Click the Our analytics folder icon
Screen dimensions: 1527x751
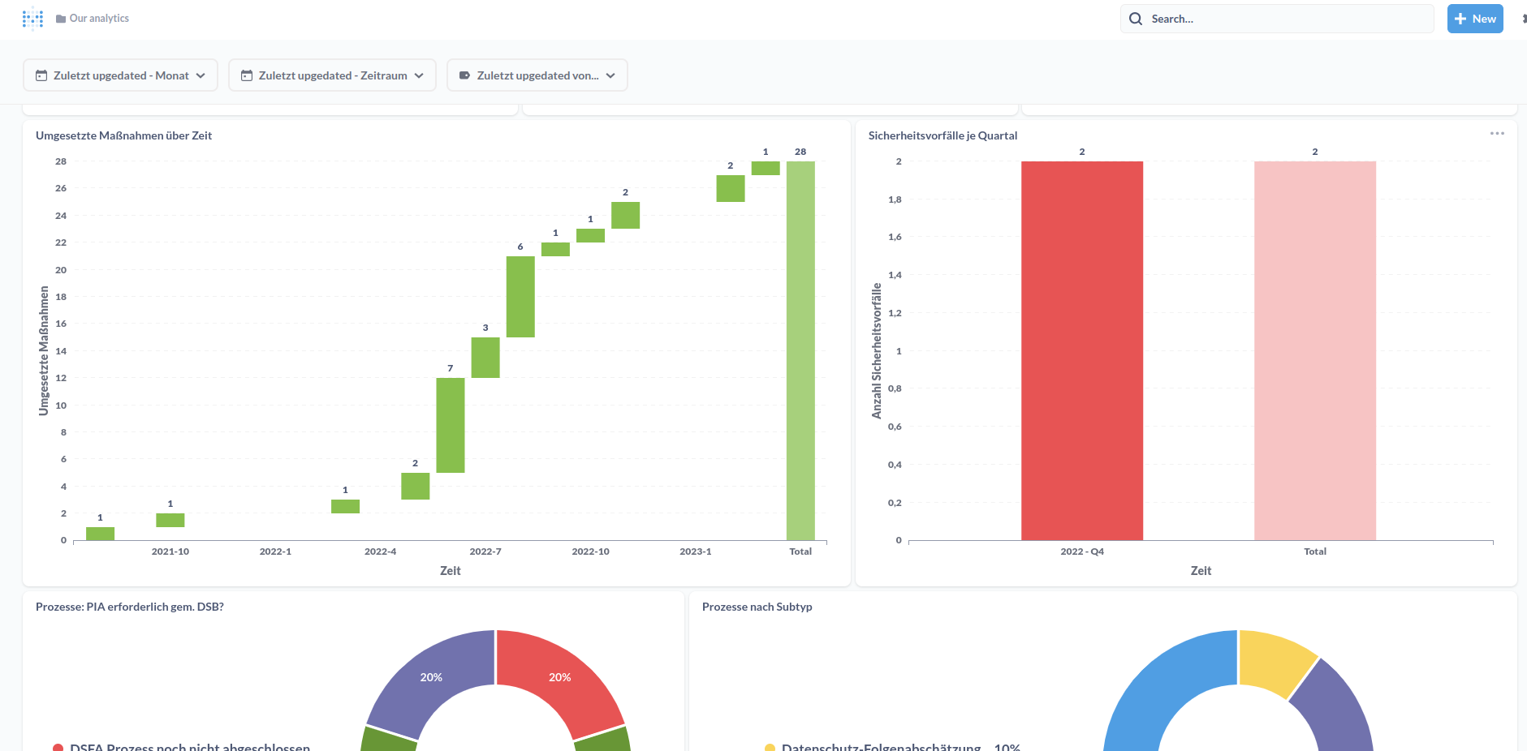(61, 19)
